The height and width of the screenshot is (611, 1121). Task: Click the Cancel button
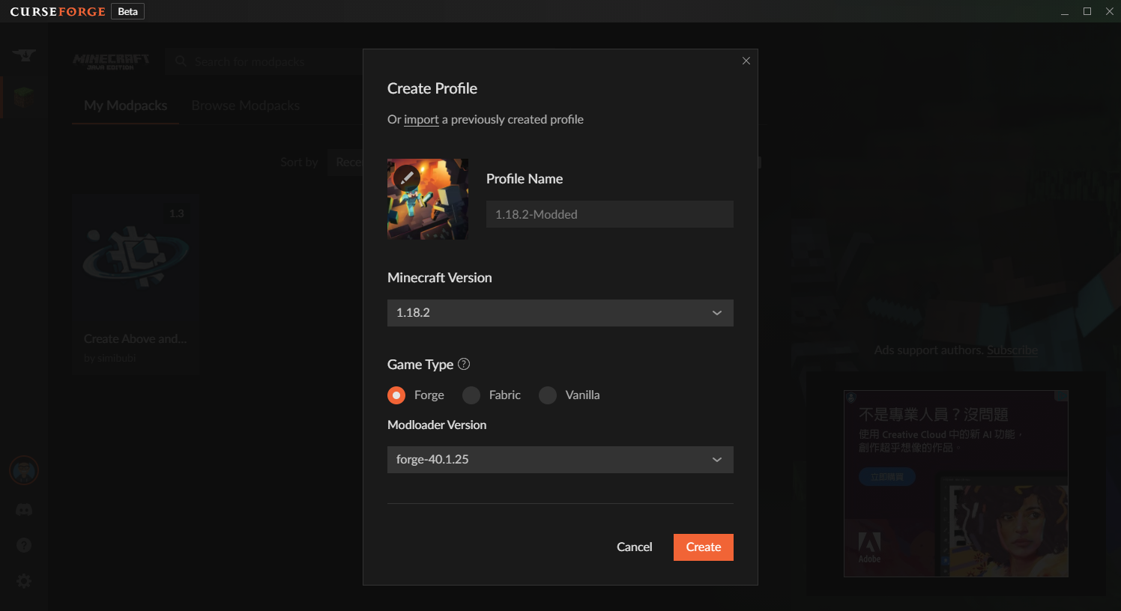634,547
